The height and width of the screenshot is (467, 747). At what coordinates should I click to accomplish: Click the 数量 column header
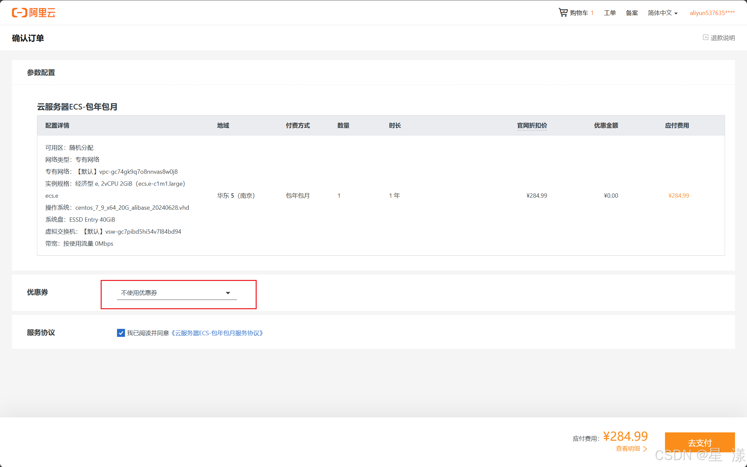point(343,125)
